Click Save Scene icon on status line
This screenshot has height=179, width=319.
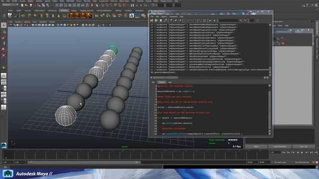(31, 5)
